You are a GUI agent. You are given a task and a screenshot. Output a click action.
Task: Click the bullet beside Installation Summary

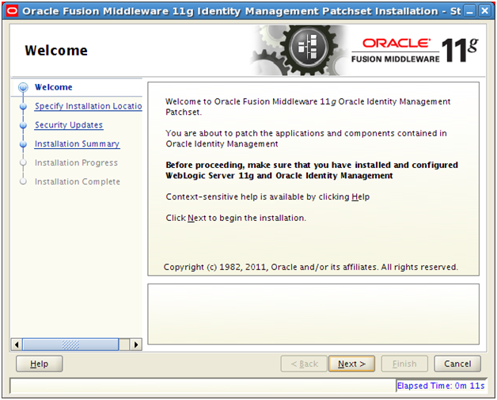23,144
